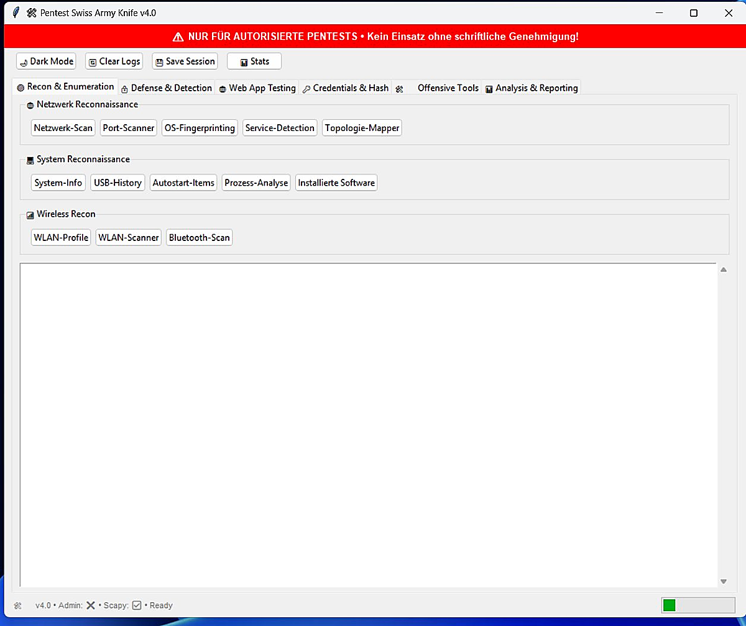Click tools icon in status bar

pyautogui.click(x=18, y=606)
